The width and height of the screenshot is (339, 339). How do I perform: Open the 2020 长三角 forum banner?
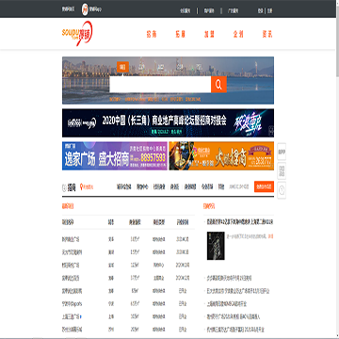coord(168,123)
